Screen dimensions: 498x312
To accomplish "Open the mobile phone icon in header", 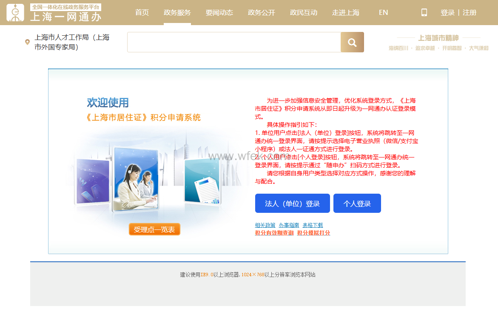I will click(x=424, y=12).
